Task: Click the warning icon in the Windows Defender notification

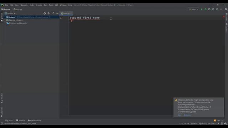Action: [176, 100]
